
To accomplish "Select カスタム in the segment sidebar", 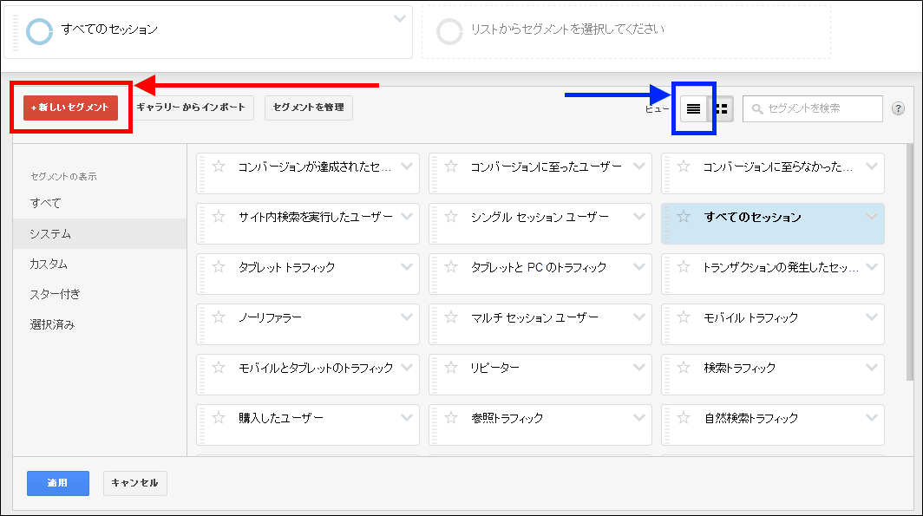I will (x=49, y=264).
